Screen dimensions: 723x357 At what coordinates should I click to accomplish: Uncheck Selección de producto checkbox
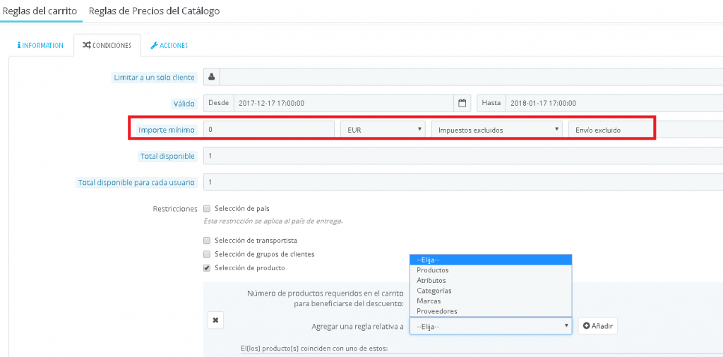coord(207,268)
